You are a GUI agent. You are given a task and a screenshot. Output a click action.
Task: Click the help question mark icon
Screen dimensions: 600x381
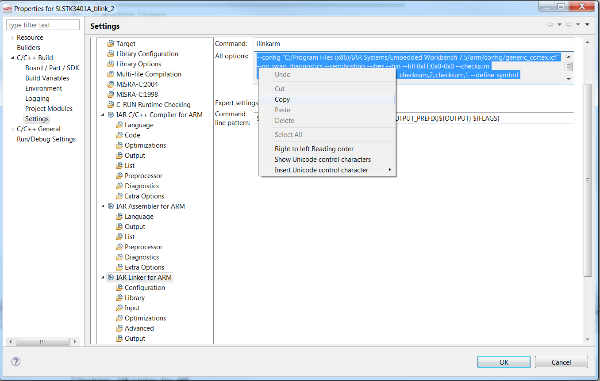[x=16, y=362]
